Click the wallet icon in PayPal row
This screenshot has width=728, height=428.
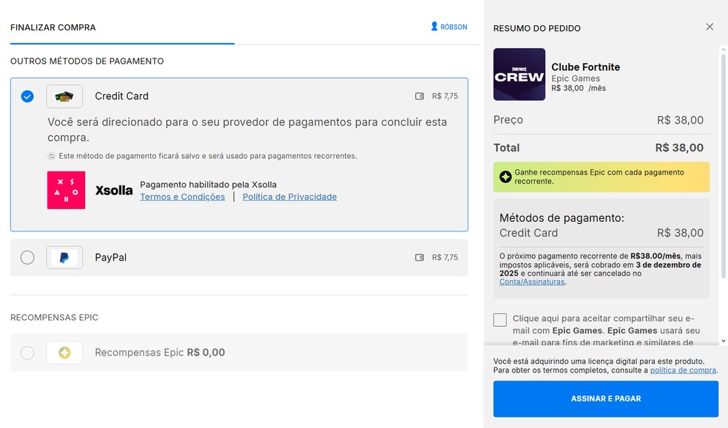[x=419, y=257]
